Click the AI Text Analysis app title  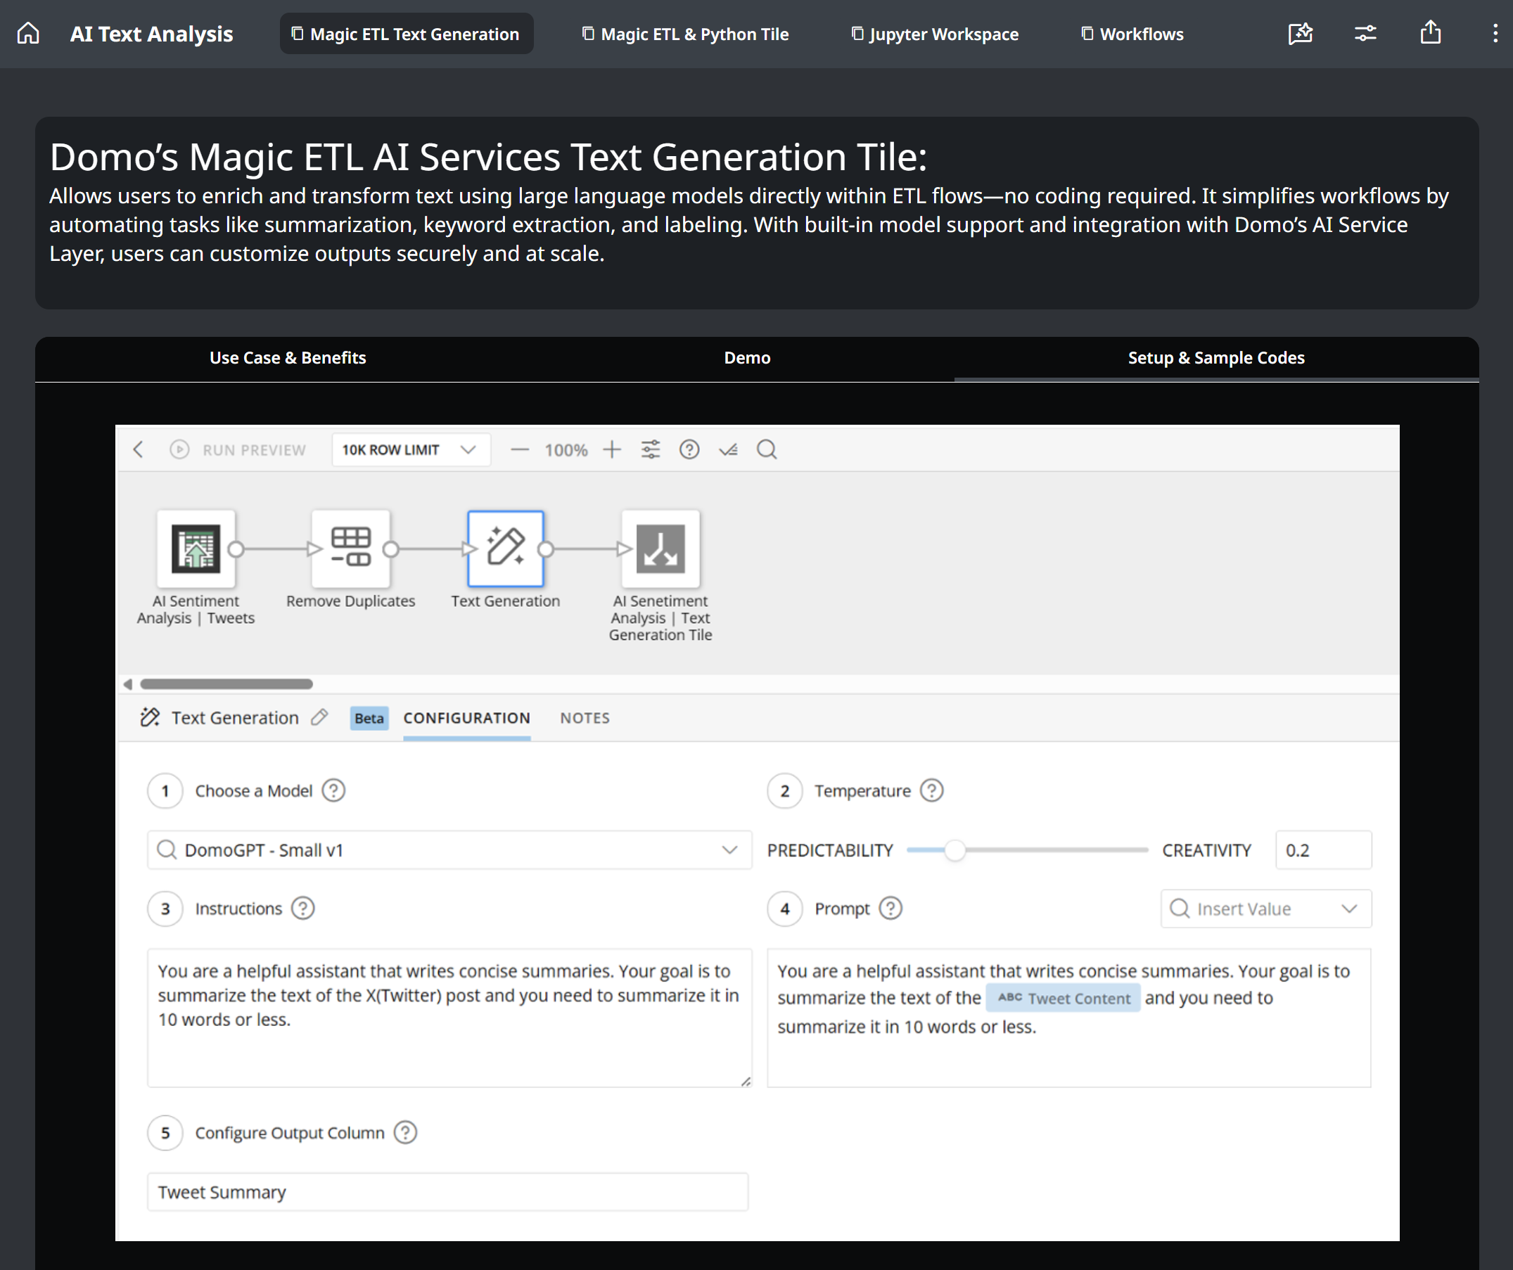click(151, 34)
